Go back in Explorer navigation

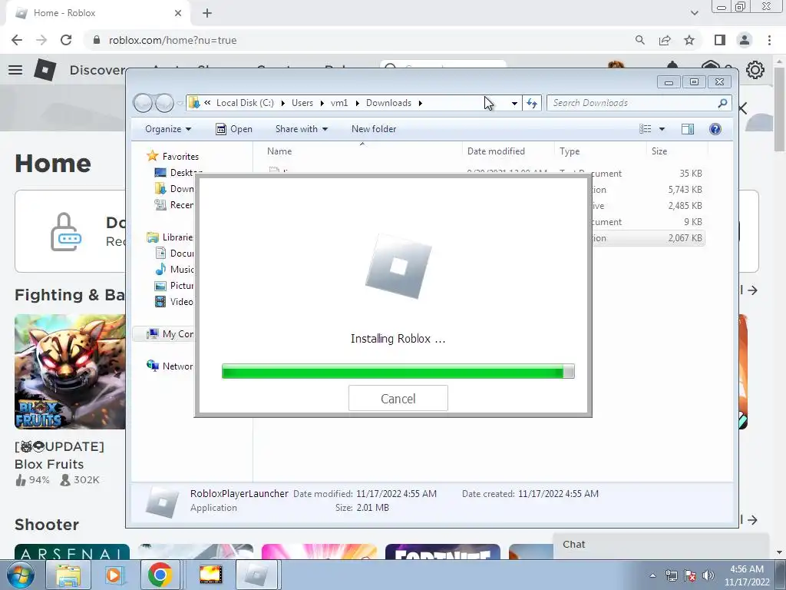[143, 103]
